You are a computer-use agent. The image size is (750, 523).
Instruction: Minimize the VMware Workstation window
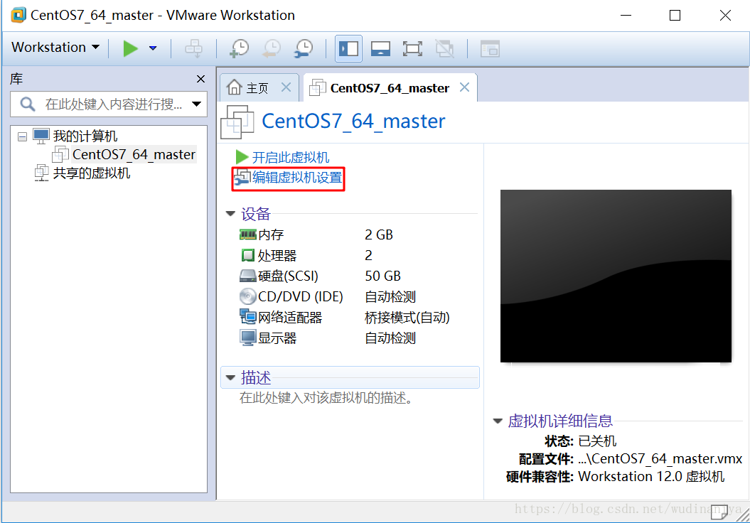626,16
